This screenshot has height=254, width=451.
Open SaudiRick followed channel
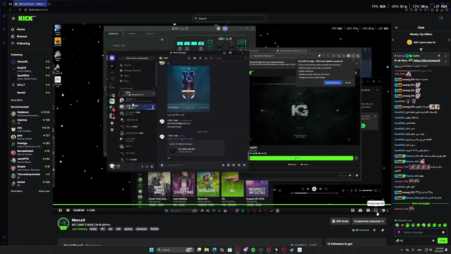click(30, 77)
